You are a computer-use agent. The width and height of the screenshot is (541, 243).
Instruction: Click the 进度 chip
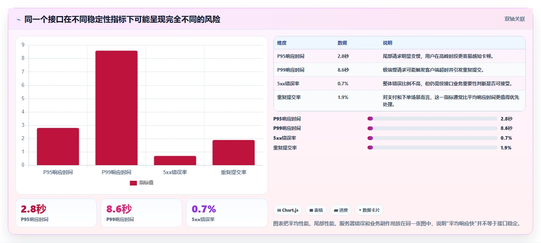pyautogui.click(x=341, y=210)
